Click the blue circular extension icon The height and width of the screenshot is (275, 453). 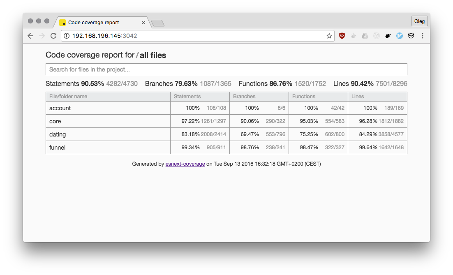(x=399, y=36)
